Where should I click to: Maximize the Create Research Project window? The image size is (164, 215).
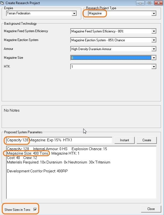click(149, 3)
